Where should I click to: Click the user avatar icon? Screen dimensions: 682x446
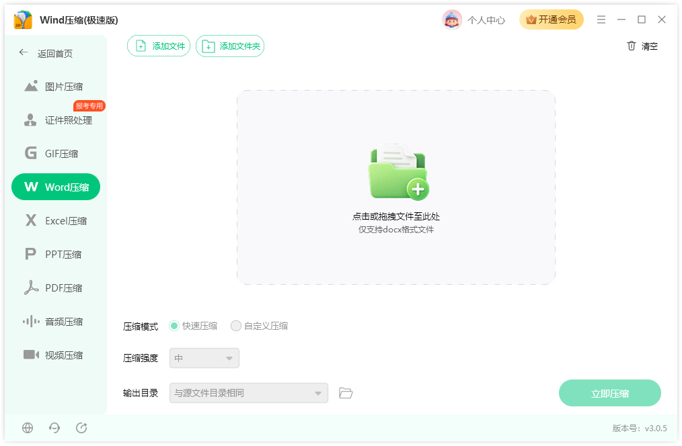pos(452,19)
